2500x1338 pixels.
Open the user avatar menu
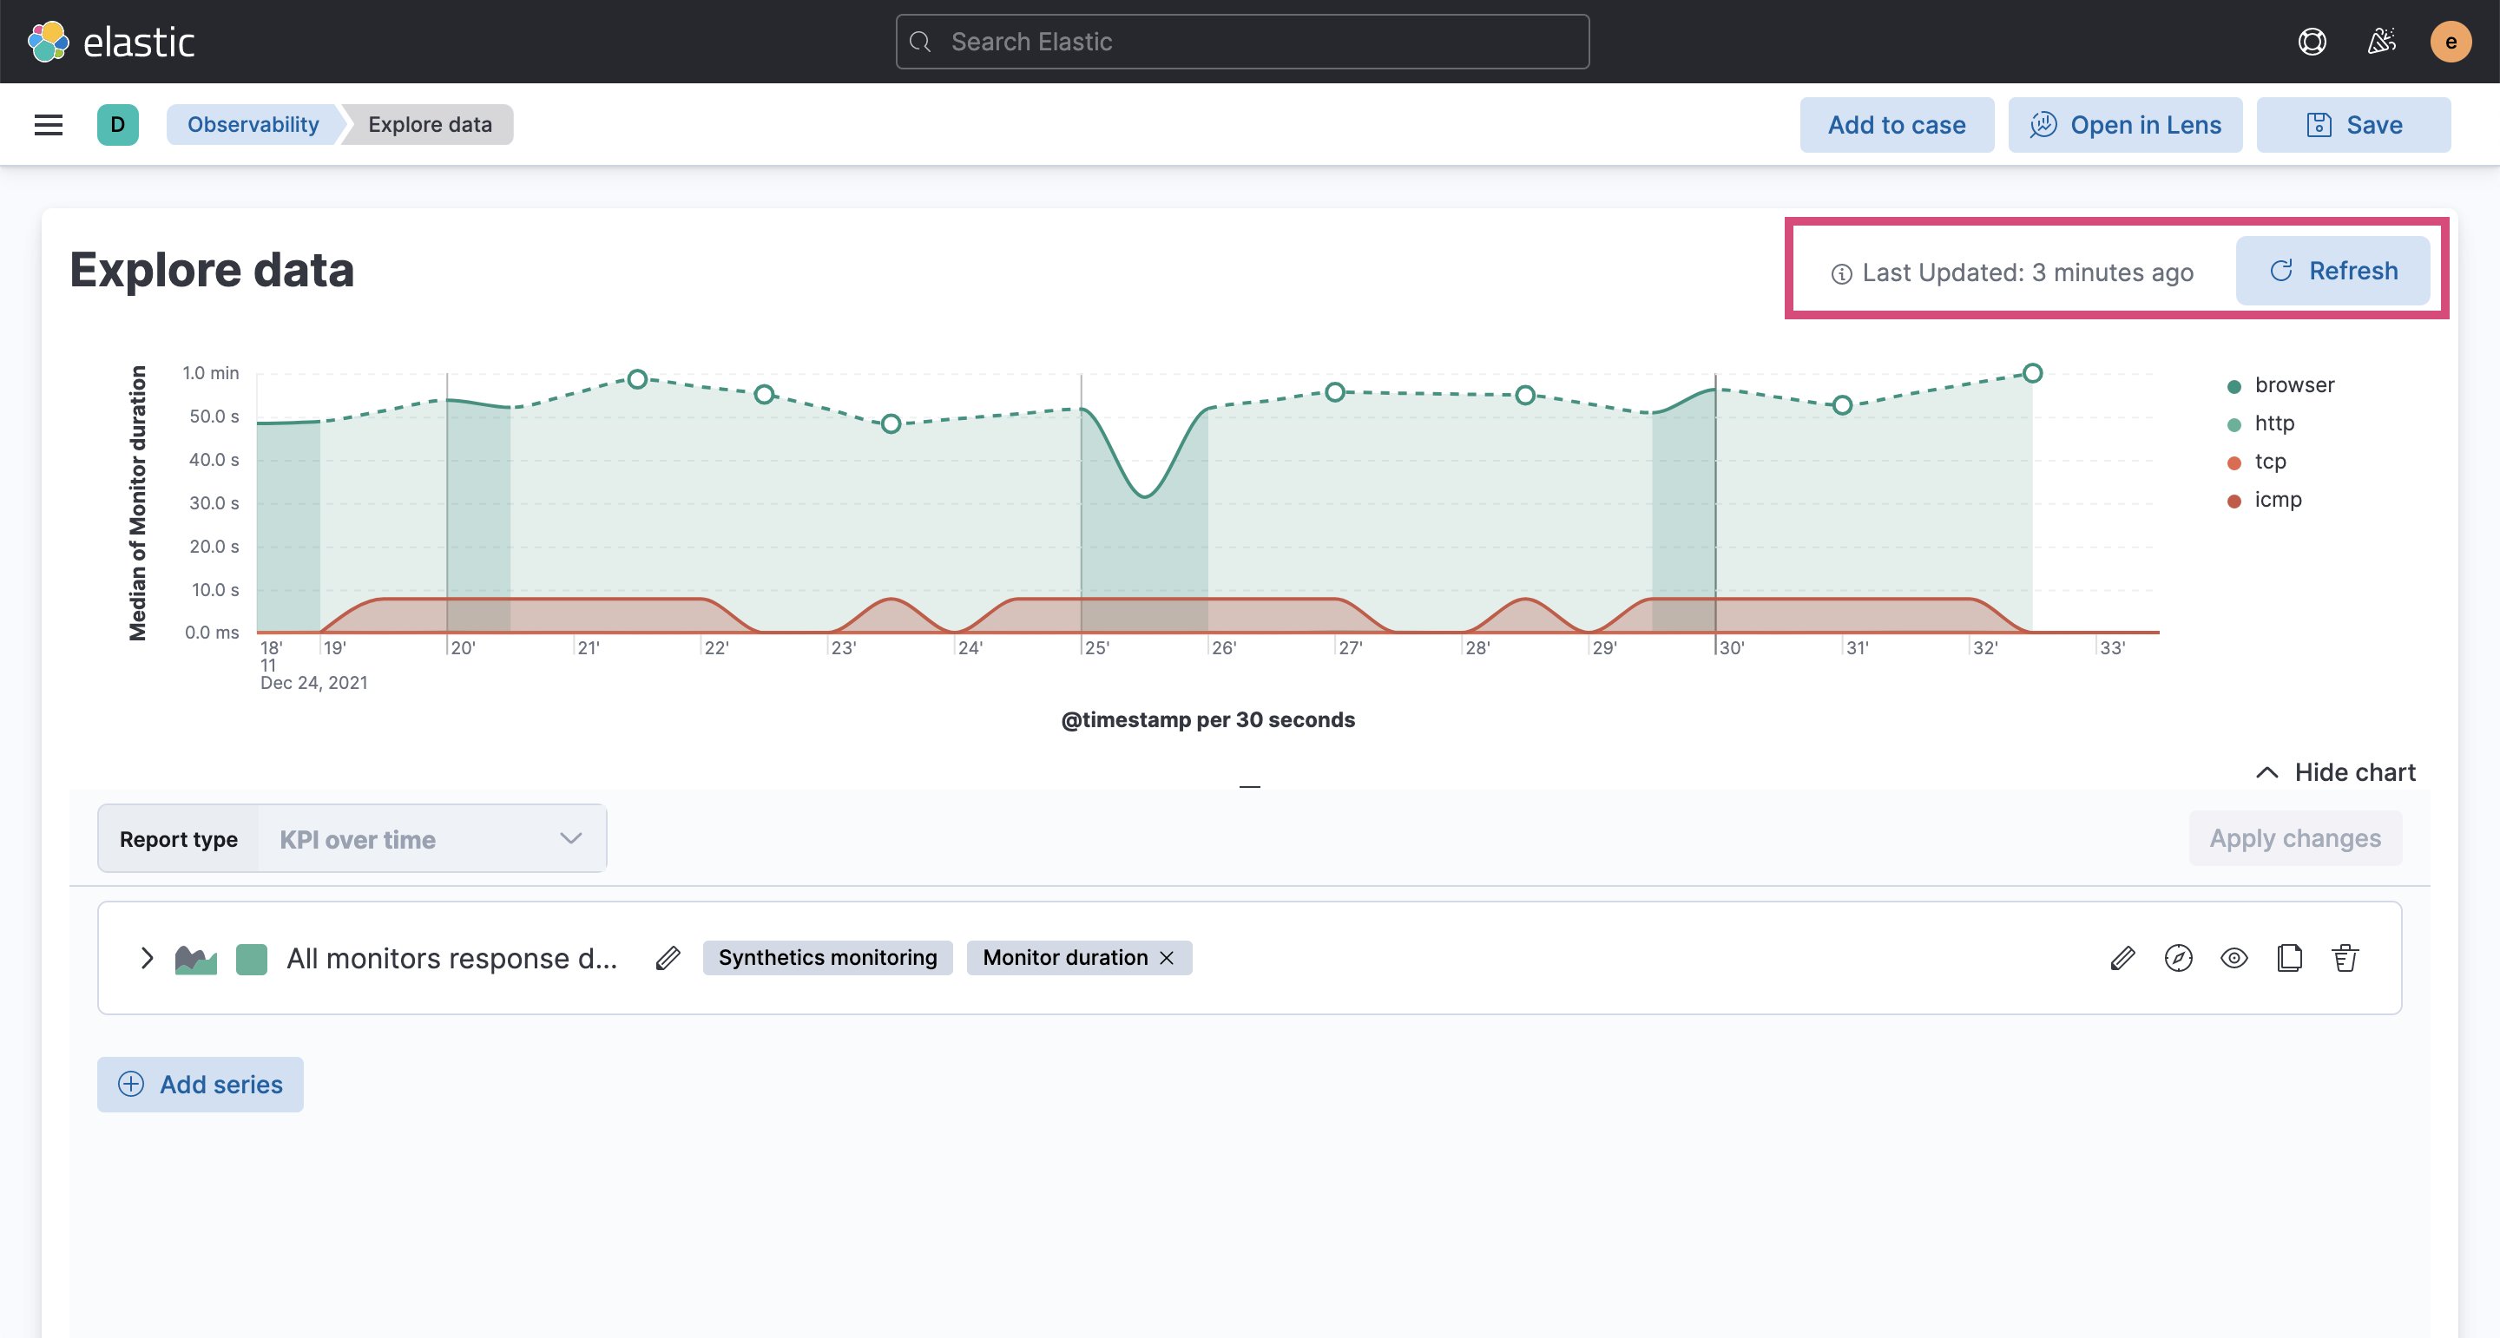2451,42
